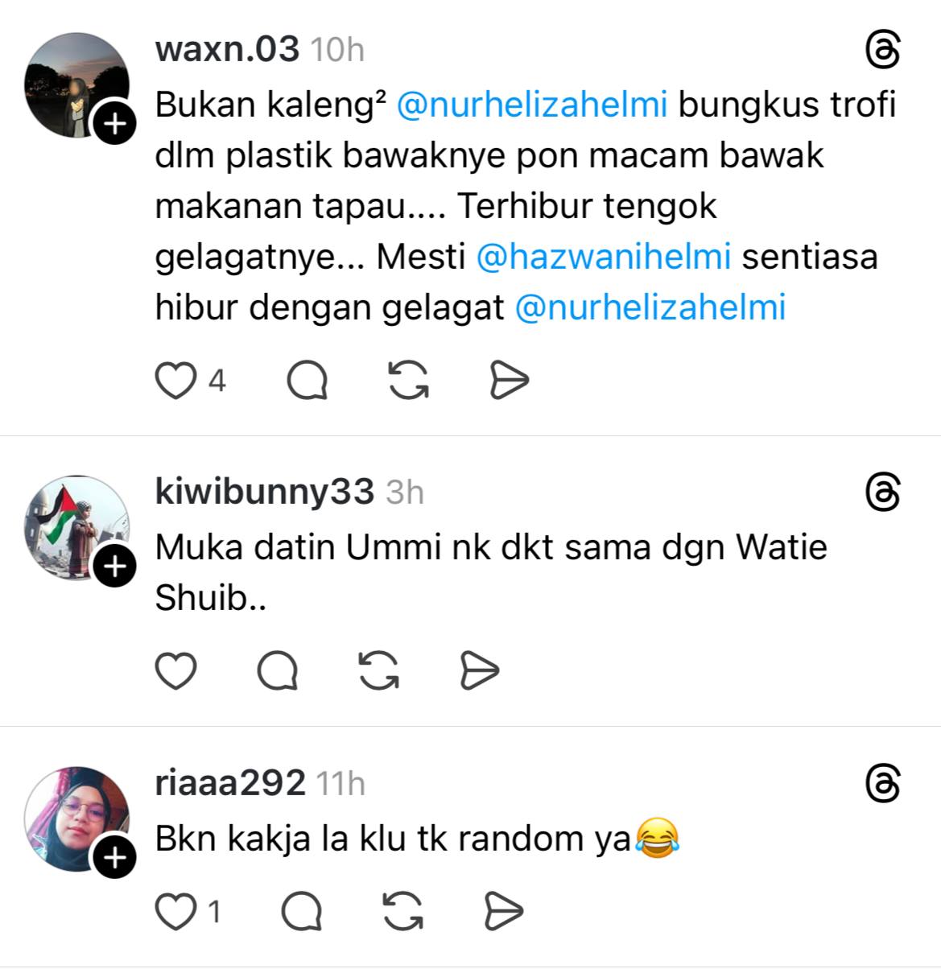Image resolution: width=941 pixels, height=969 pixels.
Task: Reply to waxn.03 comment via bubble icon
Action: pos(307,380)
